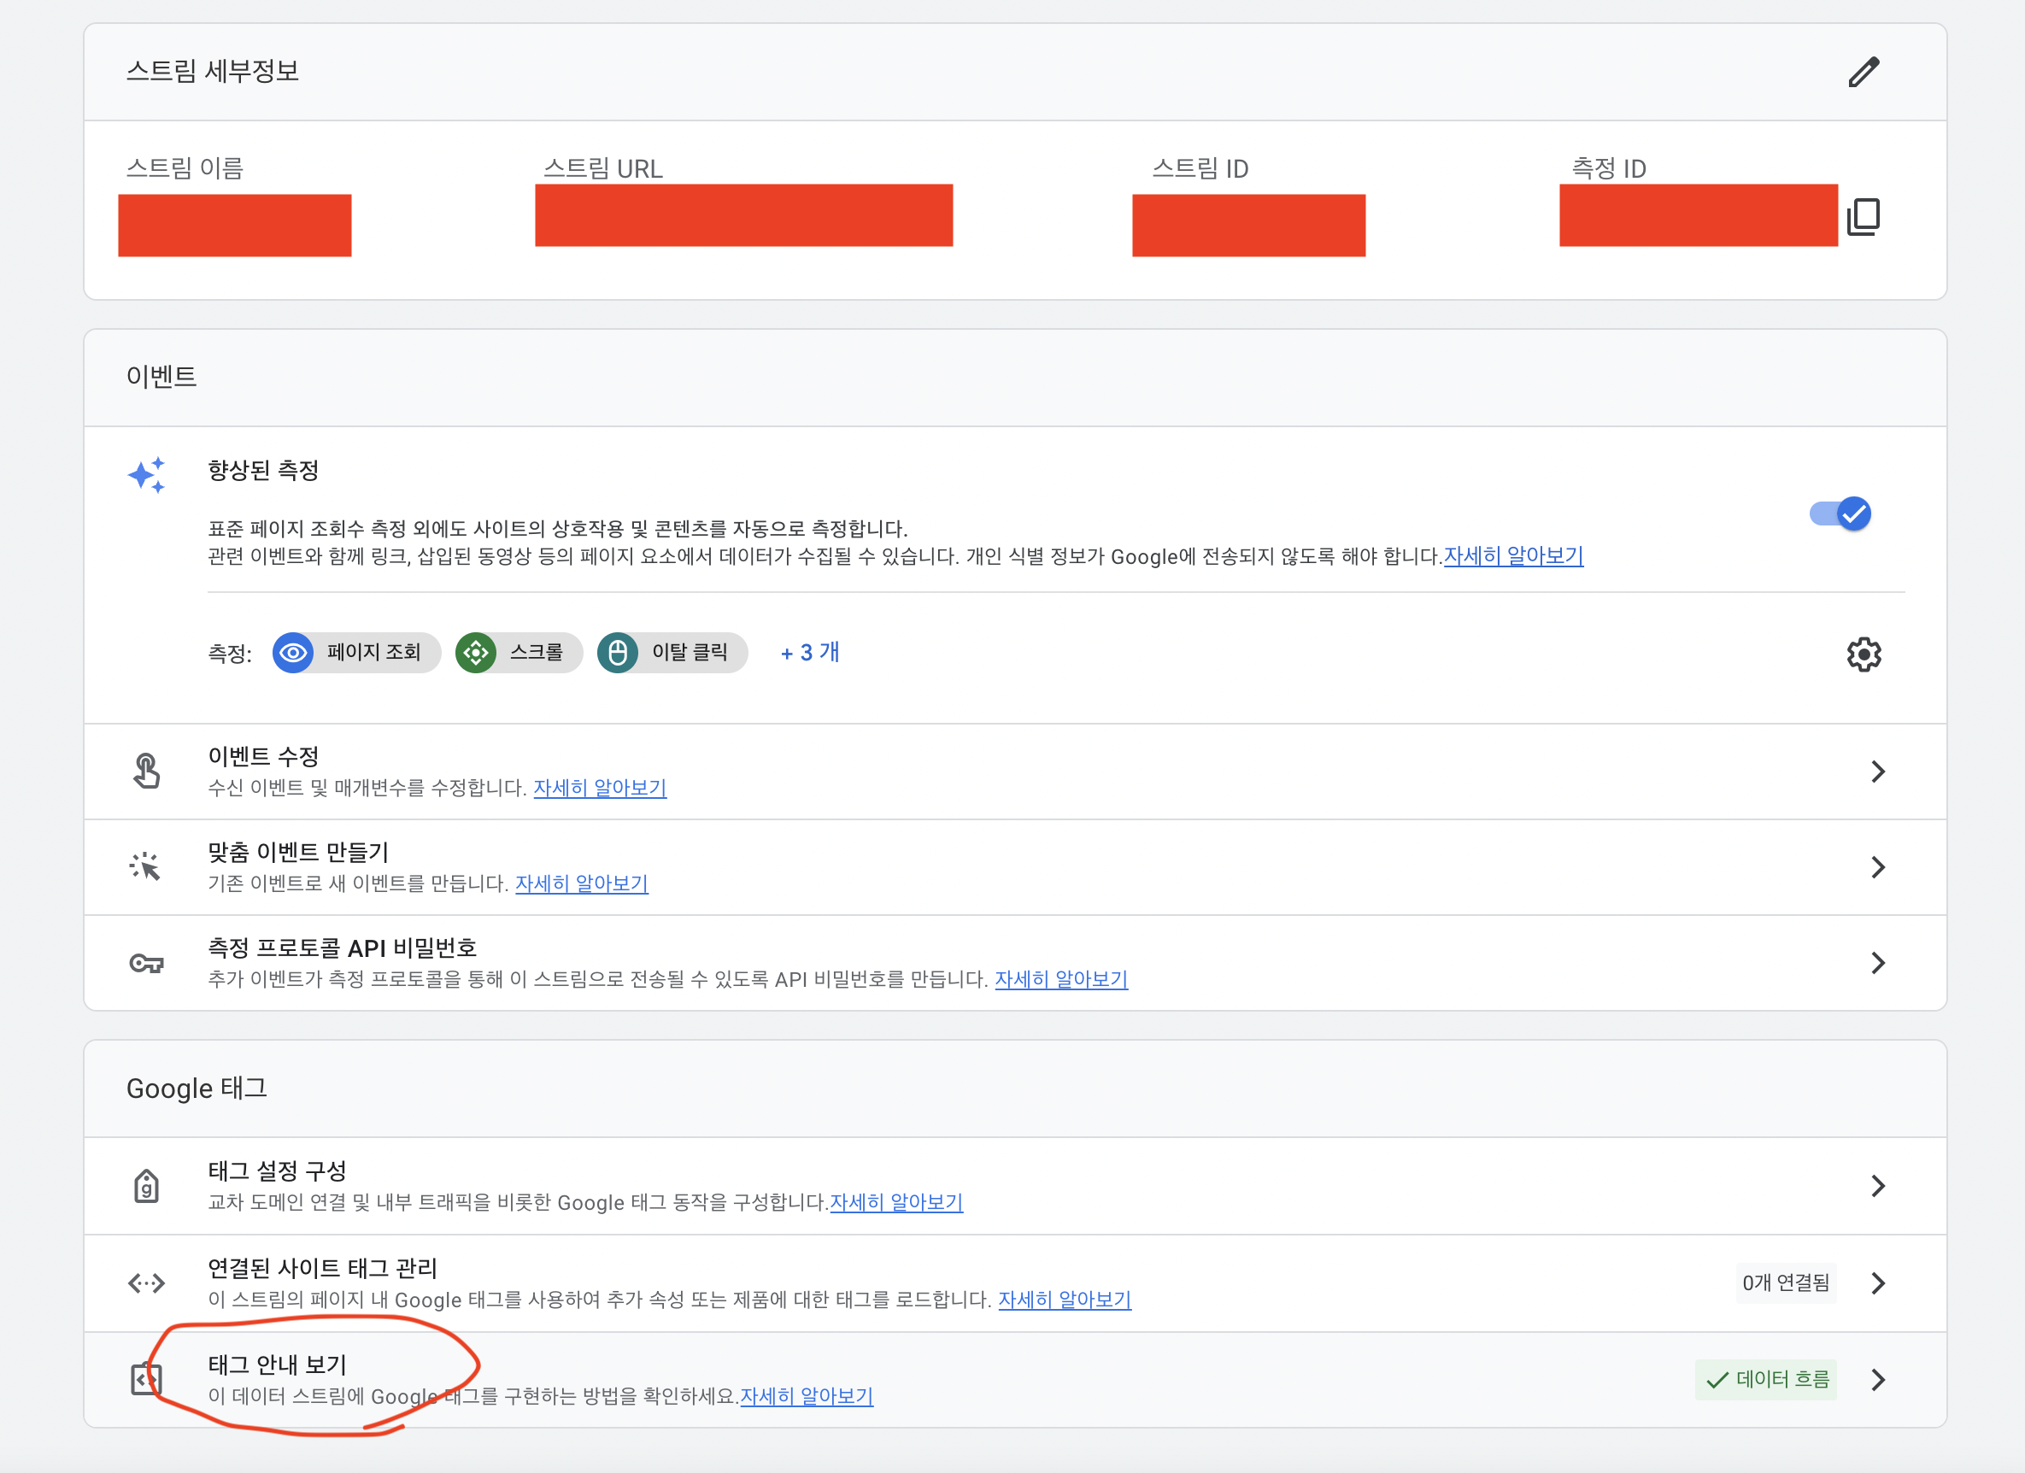The image size is (2025, 1473).
Task: Click the 0개 연결됨 status badge
Action: click(1786, 1283)
